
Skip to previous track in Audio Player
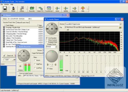(47, 29)
